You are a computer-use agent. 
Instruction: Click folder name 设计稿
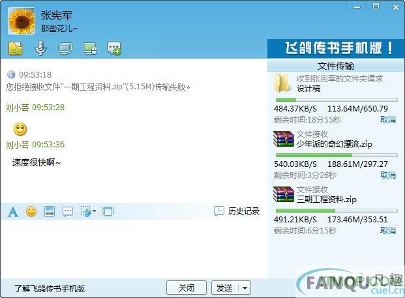(x=308, y=88)
